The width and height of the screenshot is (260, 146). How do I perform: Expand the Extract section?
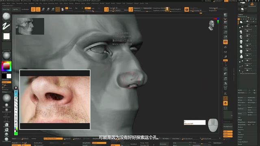coord(240,144)
